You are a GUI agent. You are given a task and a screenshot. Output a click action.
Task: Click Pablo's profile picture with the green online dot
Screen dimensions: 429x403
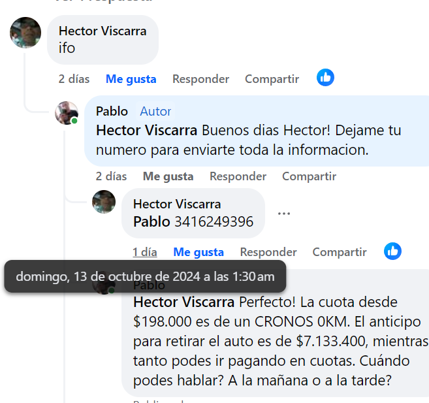[67, 113]
